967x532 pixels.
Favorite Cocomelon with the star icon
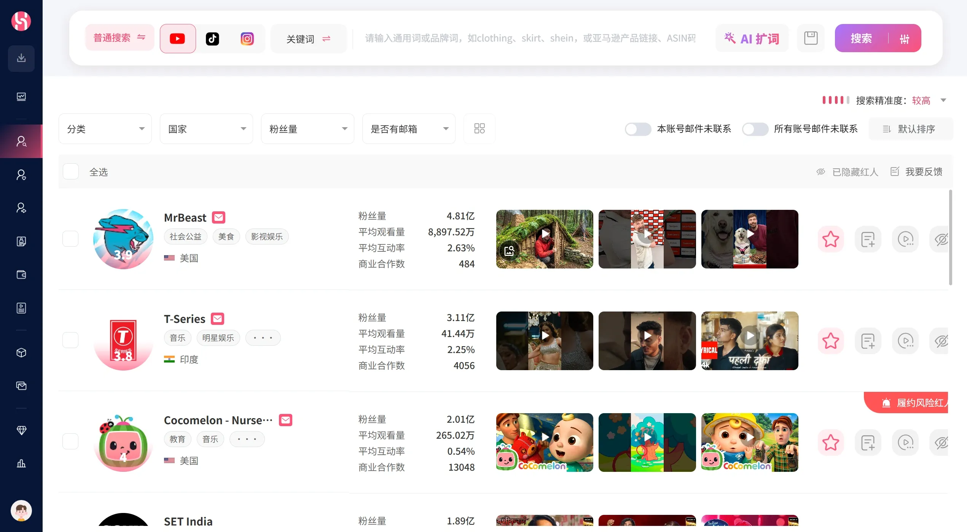830,442
